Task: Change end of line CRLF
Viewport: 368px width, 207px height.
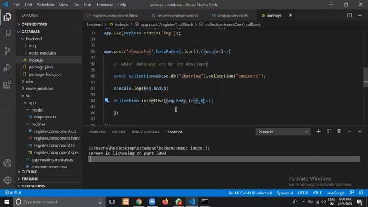Action: tap(317, 193)
